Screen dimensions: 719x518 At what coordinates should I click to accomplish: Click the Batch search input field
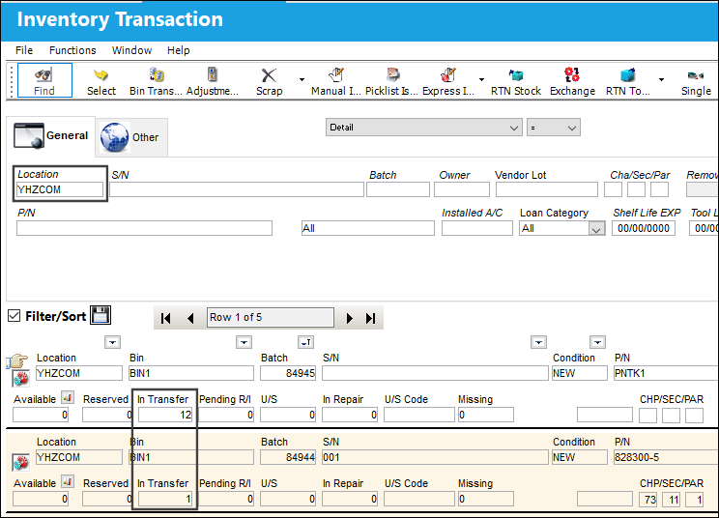[x=398, y=189]
